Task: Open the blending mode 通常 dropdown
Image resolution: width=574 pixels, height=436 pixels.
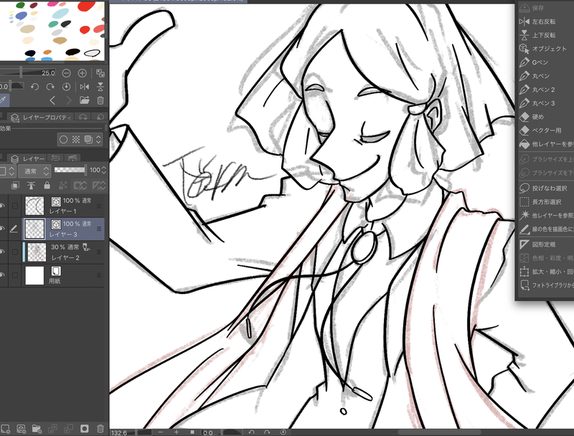Action: (34, 171)
